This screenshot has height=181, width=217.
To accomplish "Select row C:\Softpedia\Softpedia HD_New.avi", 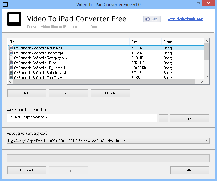I will (106, 68).
